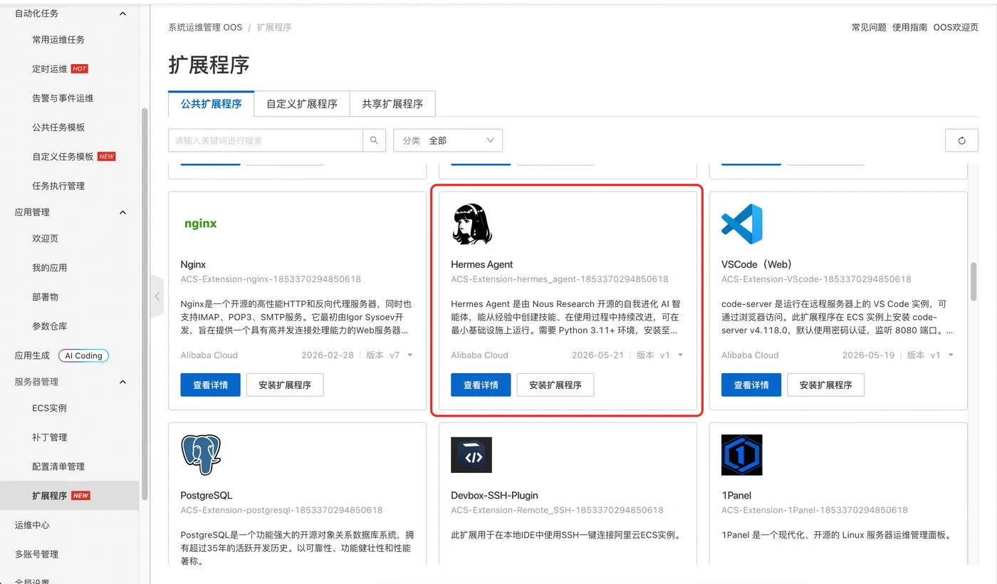Click the Hermes Agent card title
997x584 pixels.
pyautogui.click(x=482, y=264)
